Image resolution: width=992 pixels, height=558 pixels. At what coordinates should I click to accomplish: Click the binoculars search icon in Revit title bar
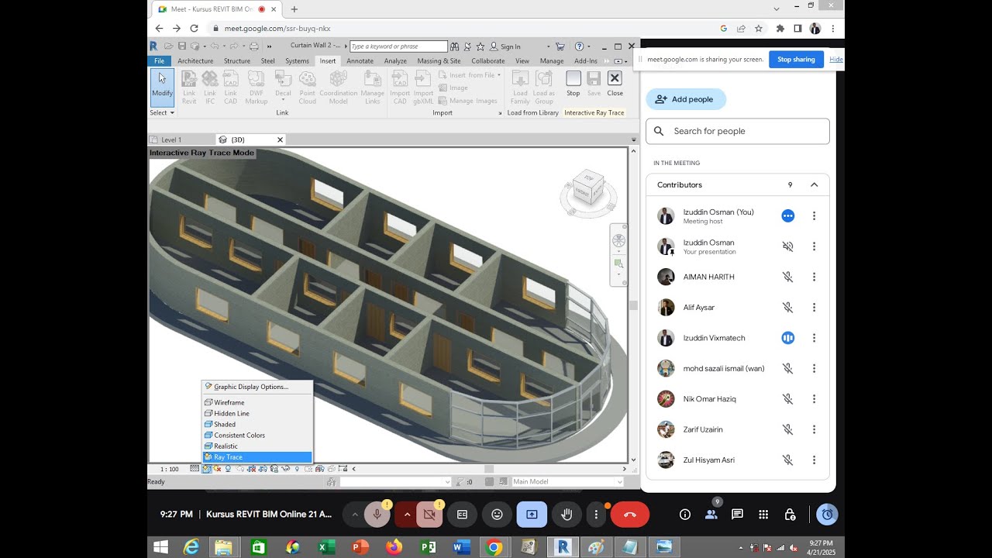click(x=455, y=46)
